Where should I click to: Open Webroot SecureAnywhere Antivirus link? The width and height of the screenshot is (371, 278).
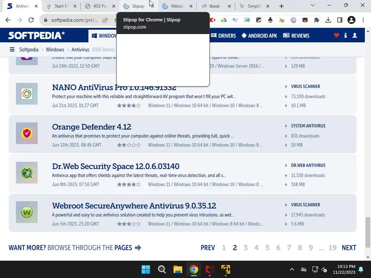coord(134,206)
